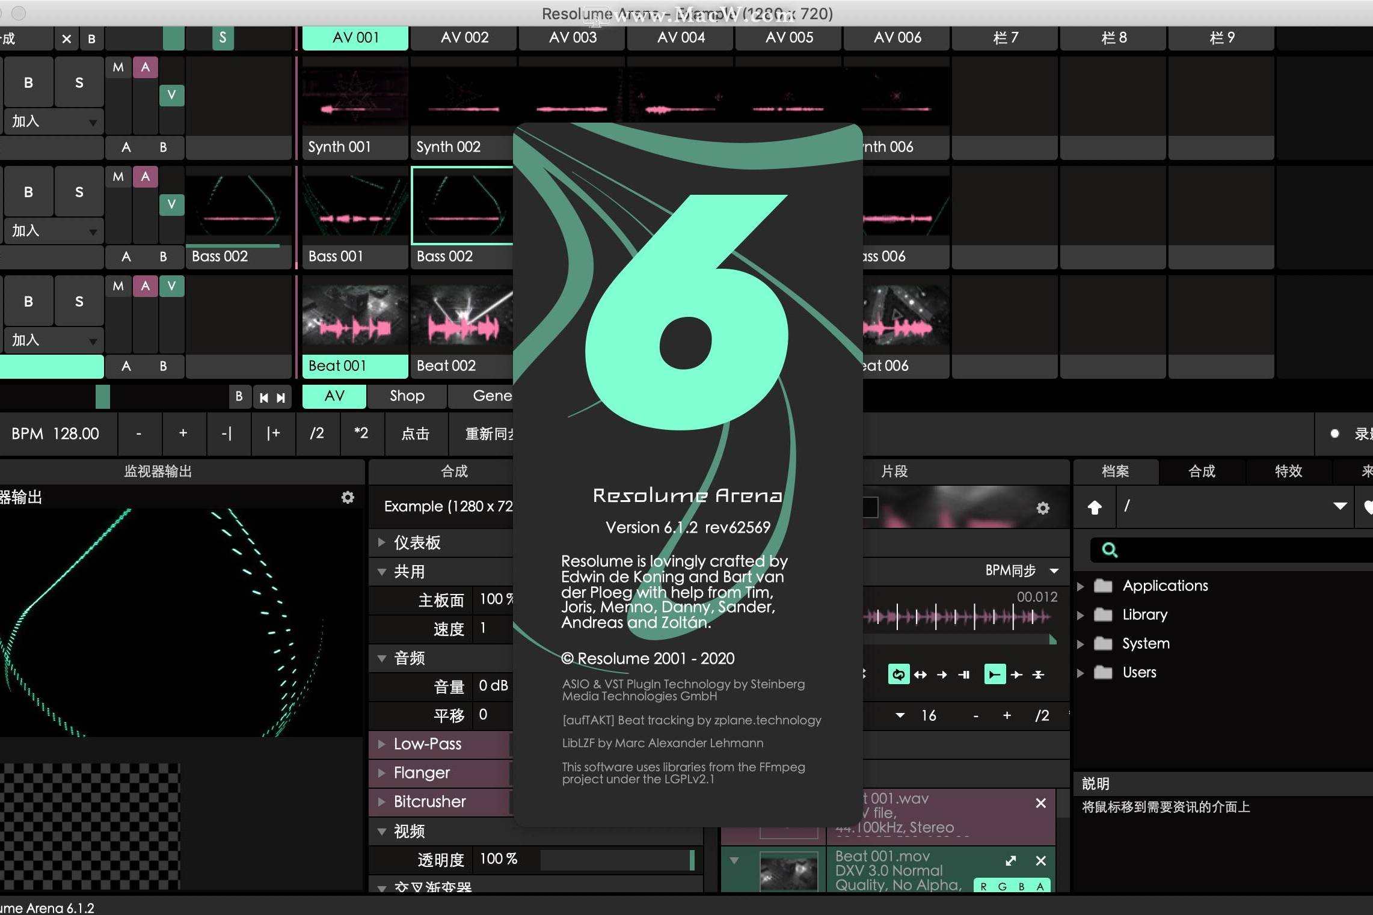Toggle M button on Synth layer

[x=118, y=67]
